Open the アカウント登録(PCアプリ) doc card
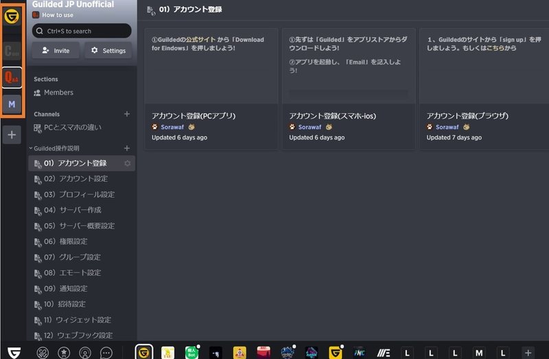 211,89
